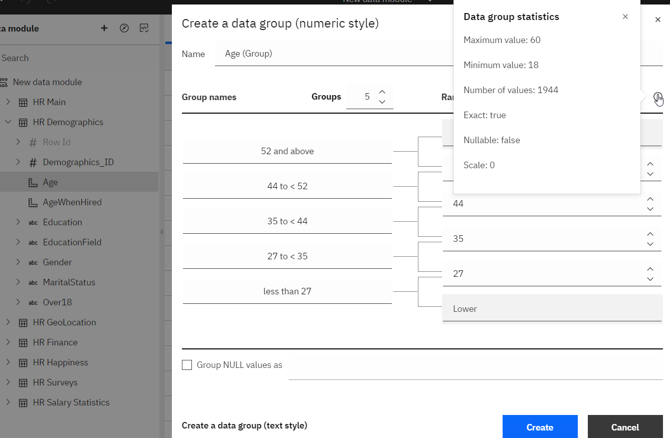The width and height of the screenshot is (670, 438).
Task: Click the table icon beside HR Main
Action: 23,102
